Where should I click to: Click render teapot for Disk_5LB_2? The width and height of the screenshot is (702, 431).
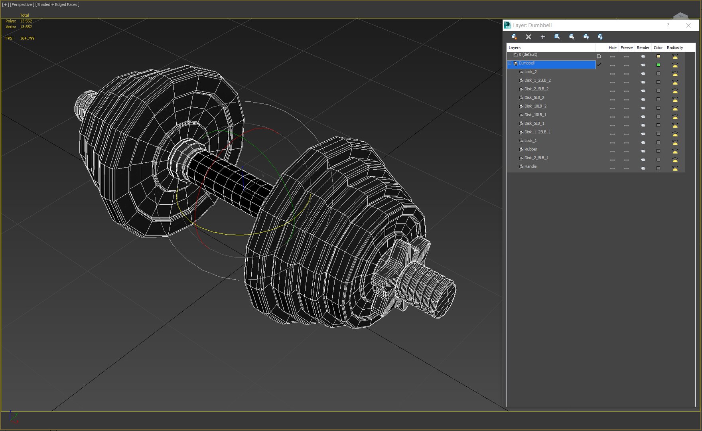click(x=643, y=99)
